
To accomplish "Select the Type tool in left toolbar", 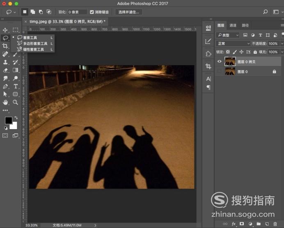I will pyautogui.click(x=16, y=86).
